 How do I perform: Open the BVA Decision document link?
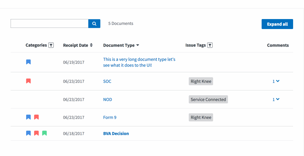pyautogui.click(x=116, y=134)
